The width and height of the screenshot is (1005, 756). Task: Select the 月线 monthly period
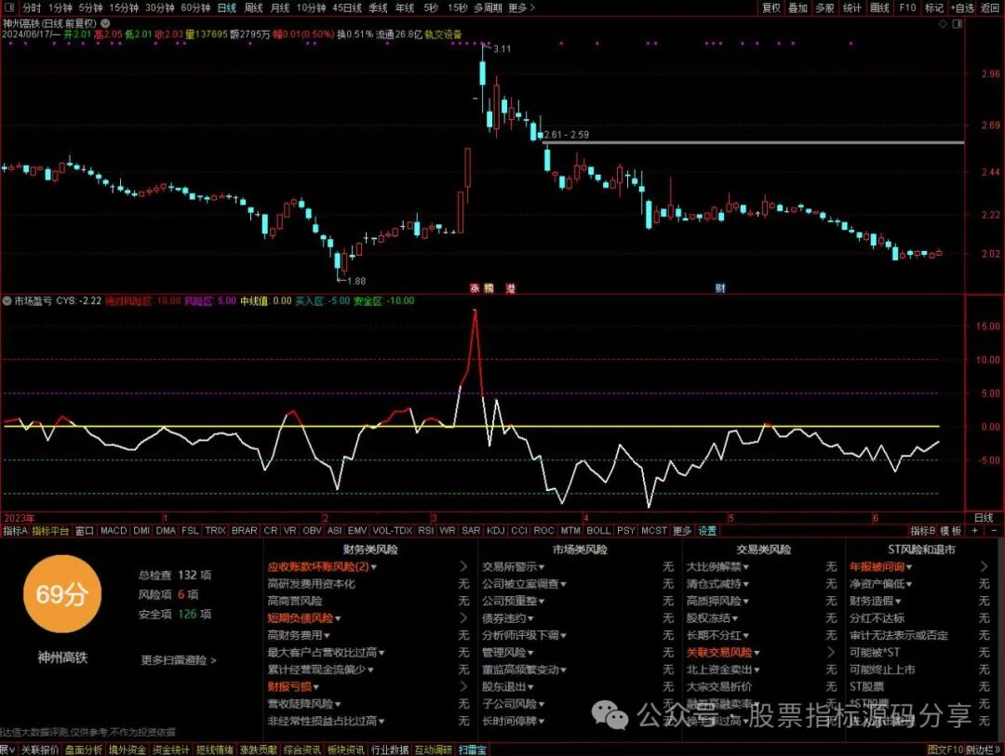point(280,7)
